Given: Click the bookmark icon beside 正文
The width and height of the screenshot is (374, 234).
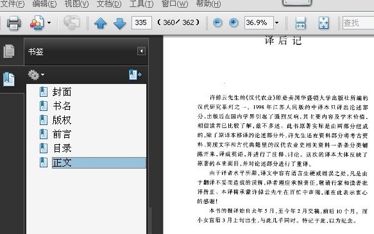Looking at the screenshot, I should pos(44,162).
